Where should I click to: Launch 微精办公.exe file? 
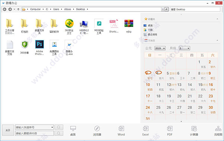coord(69,48)
